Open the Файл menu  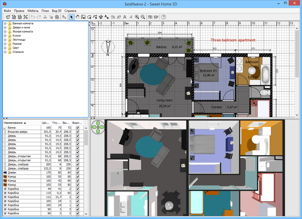coord(7,10)
